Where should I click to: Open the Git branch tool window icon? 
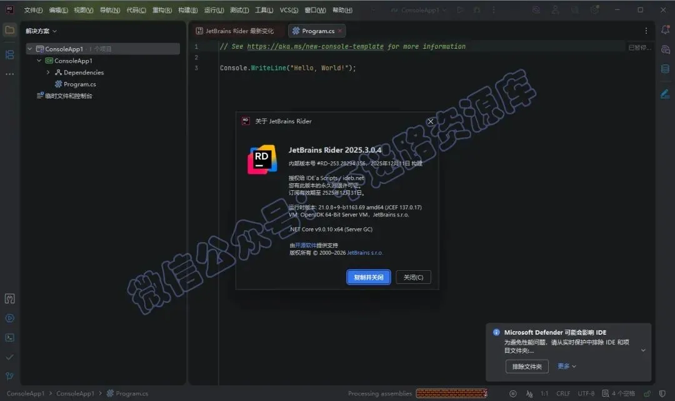pos(9,376)
